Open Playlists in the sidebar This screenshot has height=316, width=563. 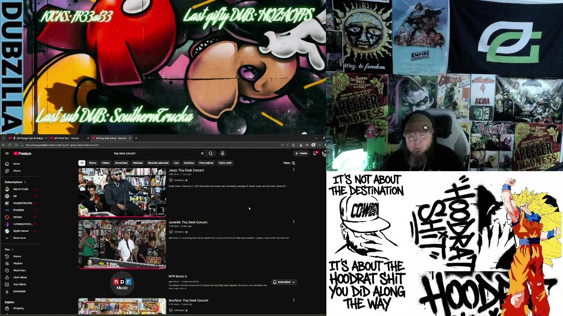(x=17, y=263)
